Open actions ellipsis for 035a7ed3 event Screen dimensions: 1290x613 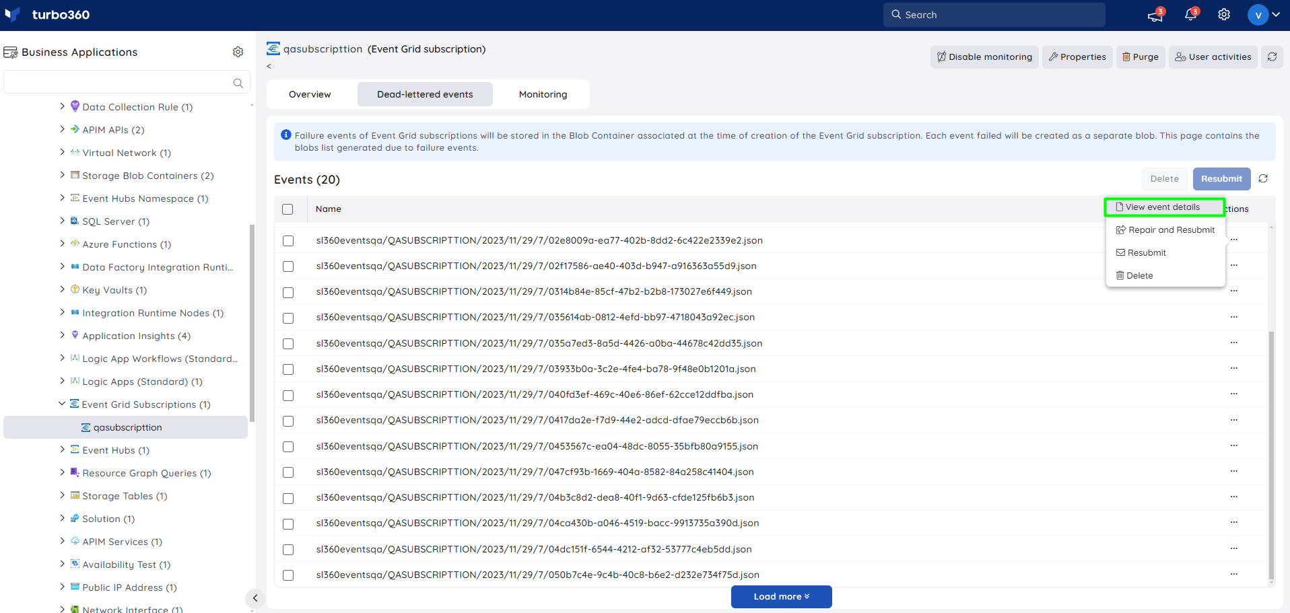[1234, 342]
